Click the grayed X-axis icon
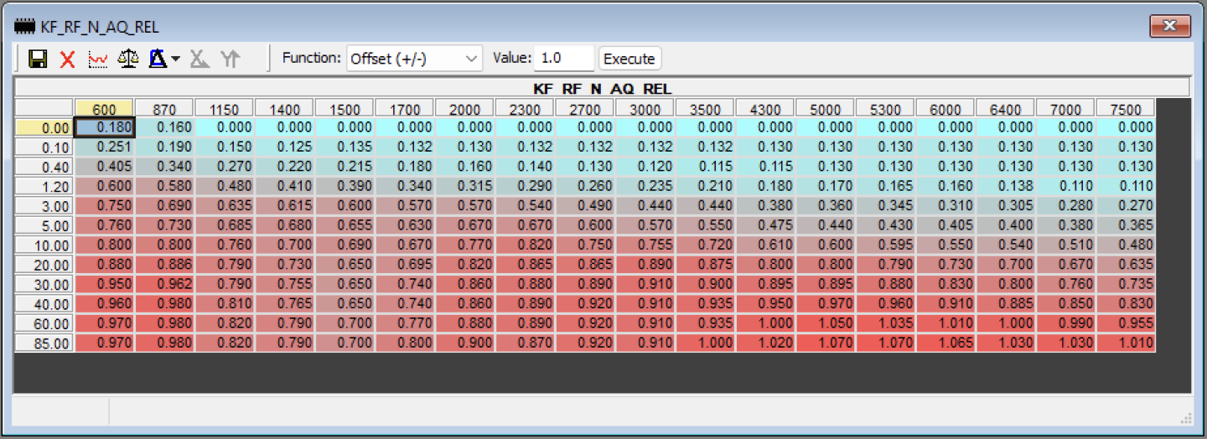Image resolution: width=1207 pixels, height=439 pixels. coord(199,59)
